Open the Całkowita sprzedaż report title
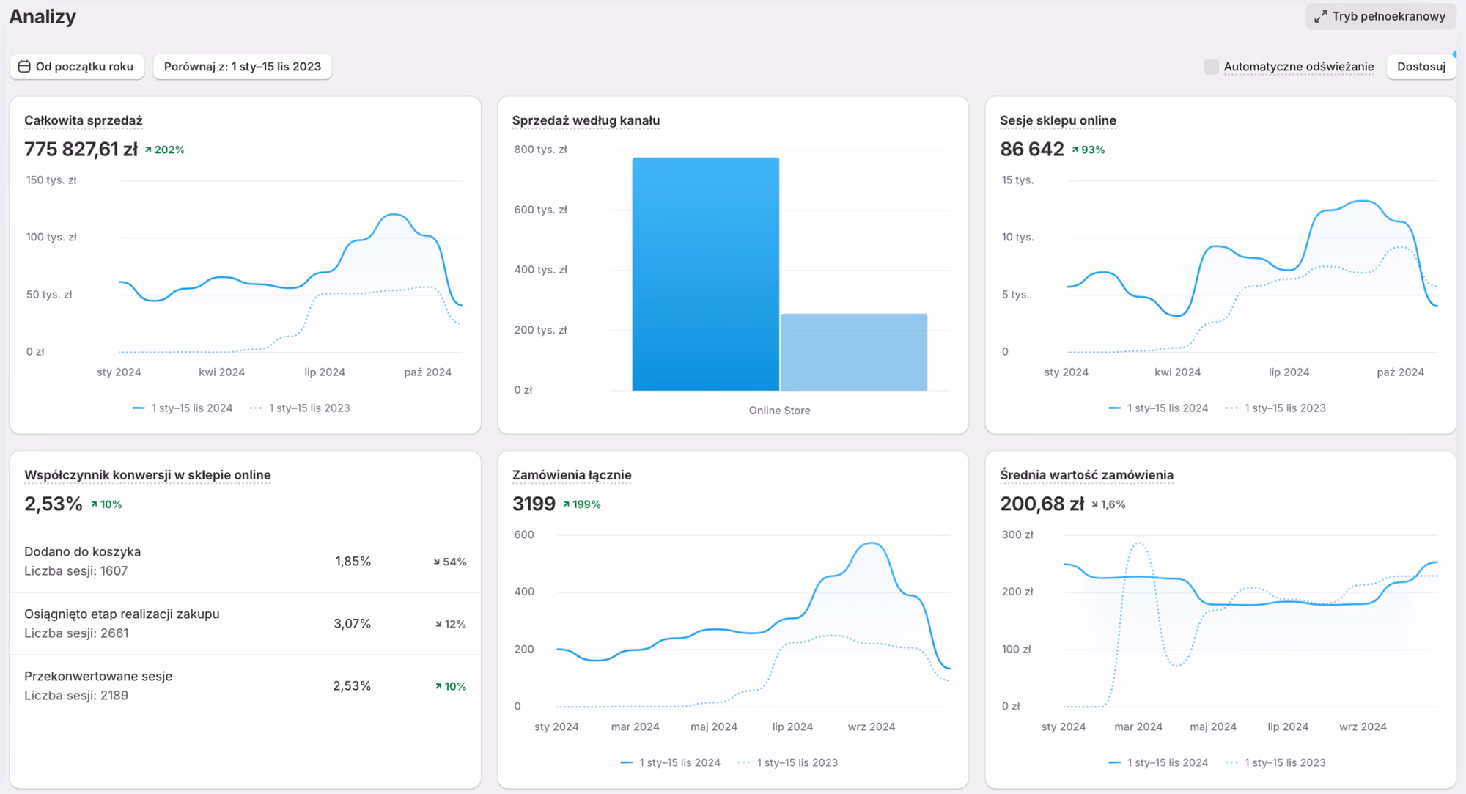The image size is (1466, 794). tap(84, 120)
